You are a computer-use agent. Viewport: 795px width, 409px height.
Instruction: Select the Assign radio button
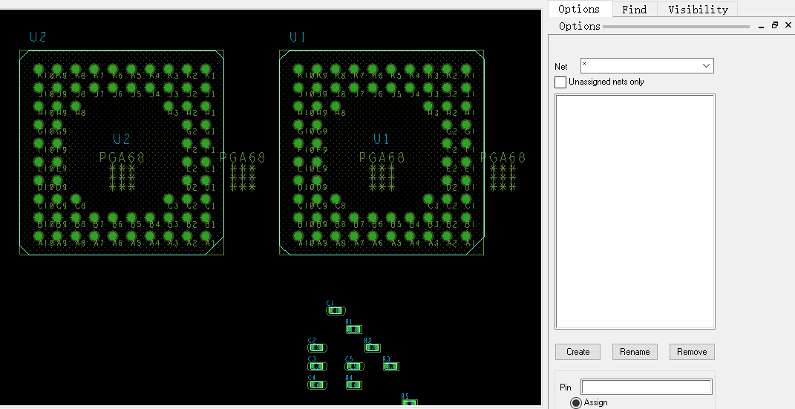576,402
